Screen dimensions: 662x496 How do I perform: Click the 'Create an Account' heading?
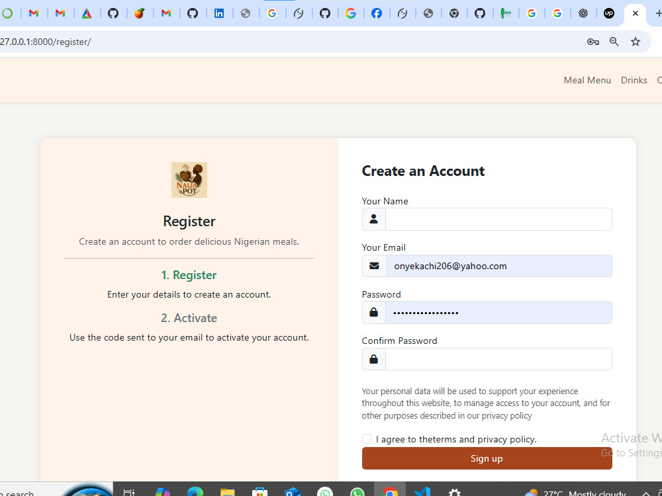[423, 171]
